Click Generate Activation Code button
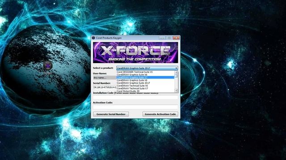This screenshot has height=160, width=286. click(x=160, y=114)
